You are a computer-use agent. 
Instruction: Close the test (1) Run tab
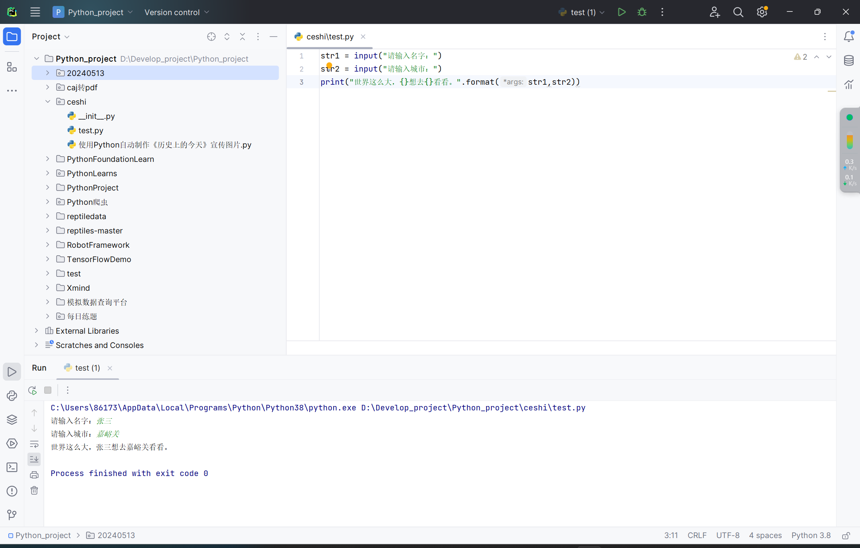[x=110, y=368]
